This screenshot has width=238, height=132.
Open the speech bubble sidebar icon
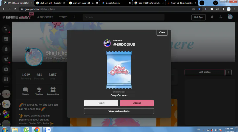point(6,69)
